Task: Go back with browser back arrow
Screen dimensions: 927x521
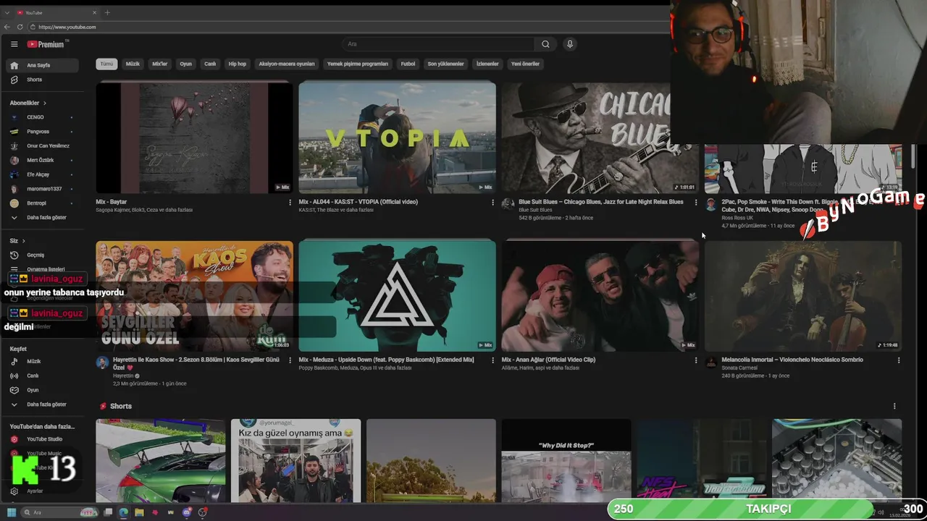Action: [x=7, y=27]
